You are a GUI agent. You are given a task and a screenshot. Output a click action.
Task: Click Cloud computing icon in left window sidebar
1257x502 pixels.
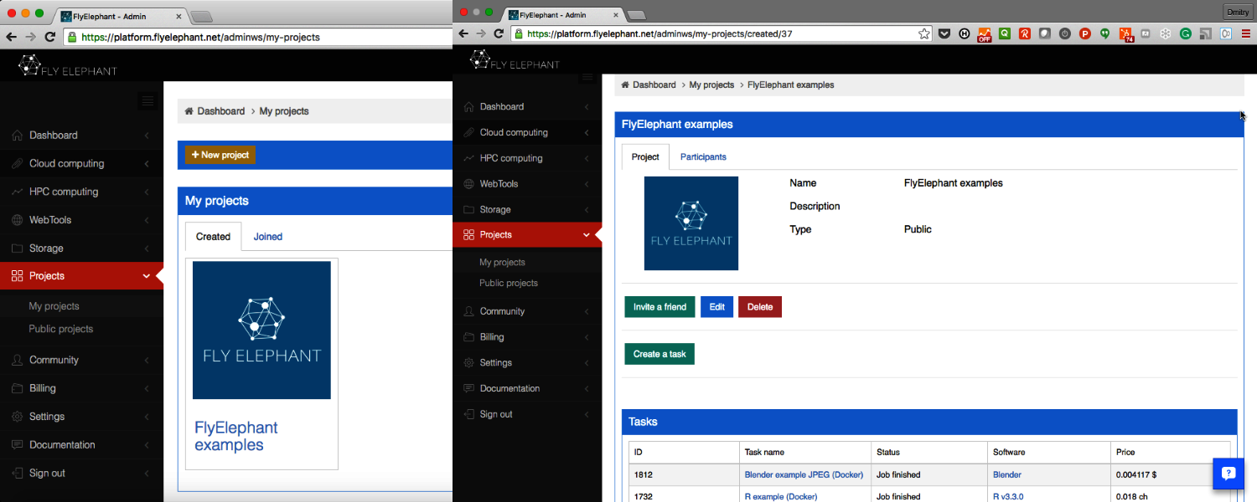pos(18,164)
